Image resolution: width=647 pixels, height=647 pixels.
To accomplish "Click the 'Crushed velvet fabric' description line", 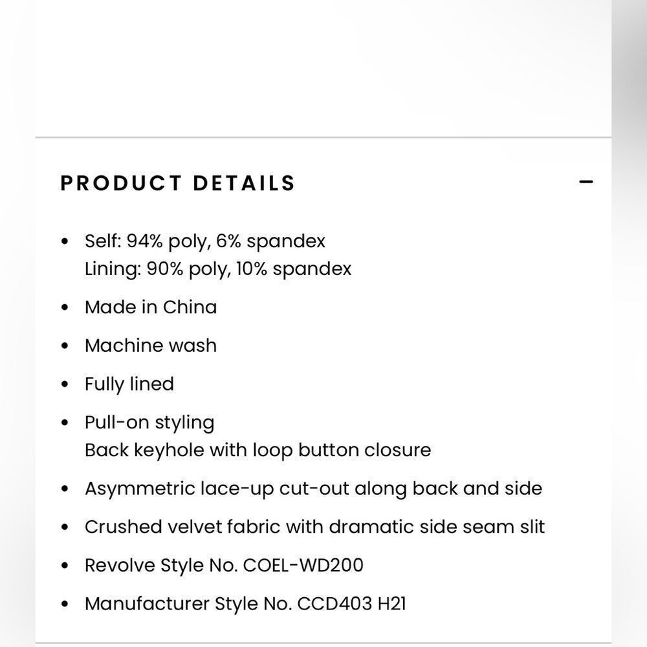I will [x=314, y=527].
